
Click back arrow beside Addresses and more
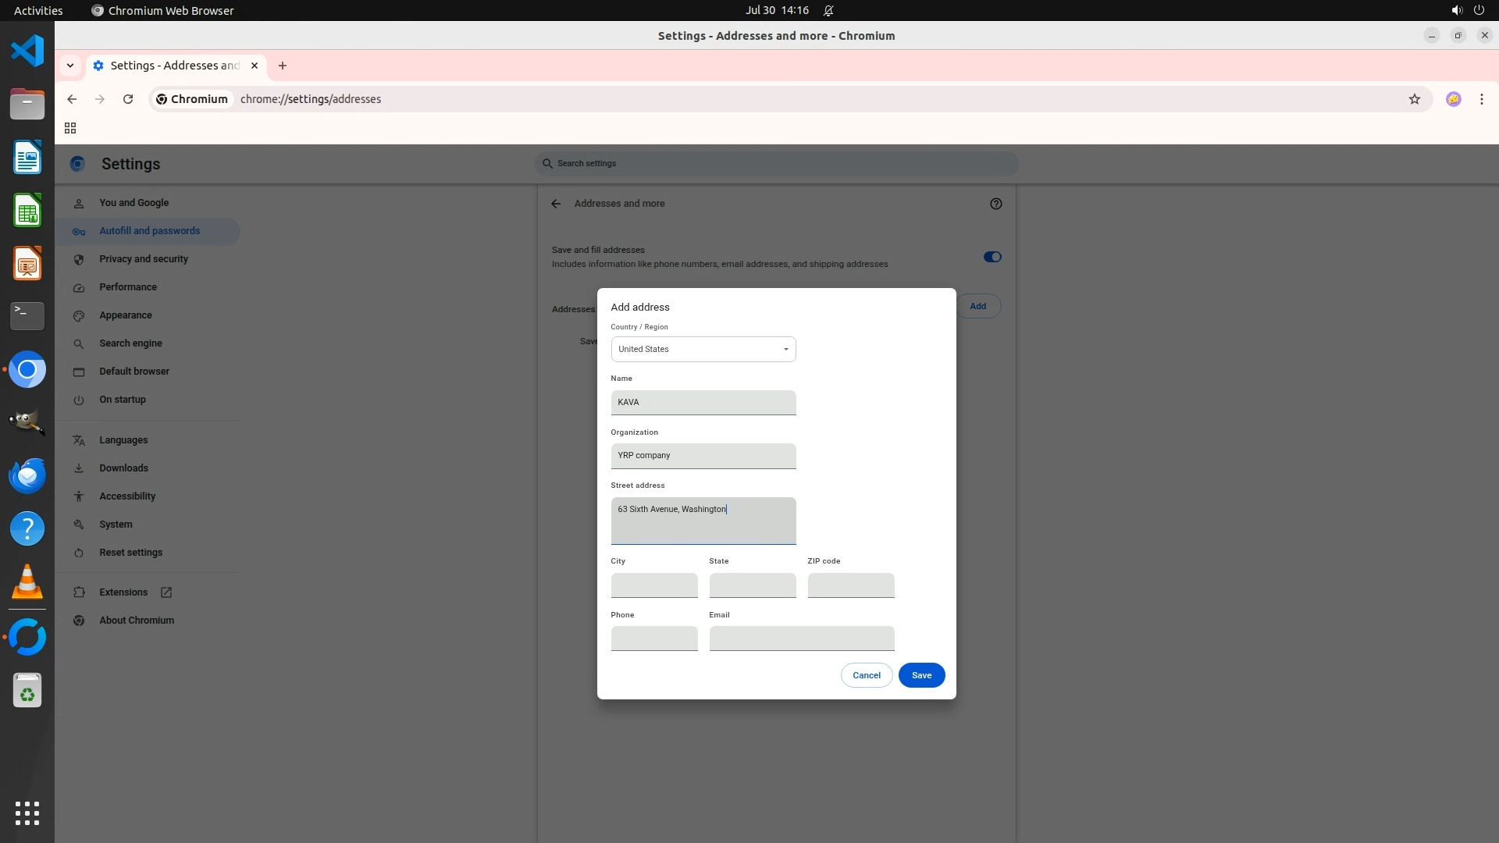pos(556,204)
